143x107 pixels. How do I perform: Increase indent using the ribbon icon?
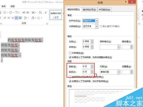click(x=28, y=12)
